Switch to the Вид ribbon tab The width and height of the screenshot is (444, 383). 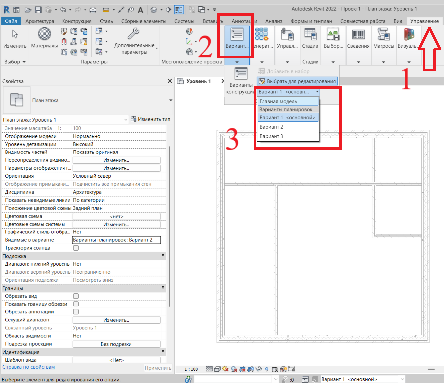[x=398, y=21]
